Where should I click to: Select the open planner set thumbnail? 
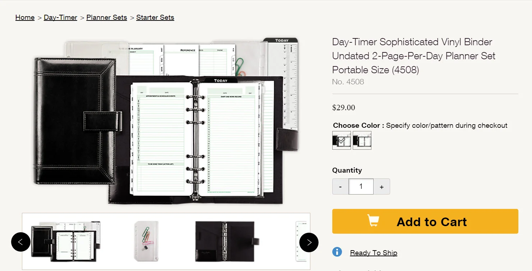tap(66, 241)
